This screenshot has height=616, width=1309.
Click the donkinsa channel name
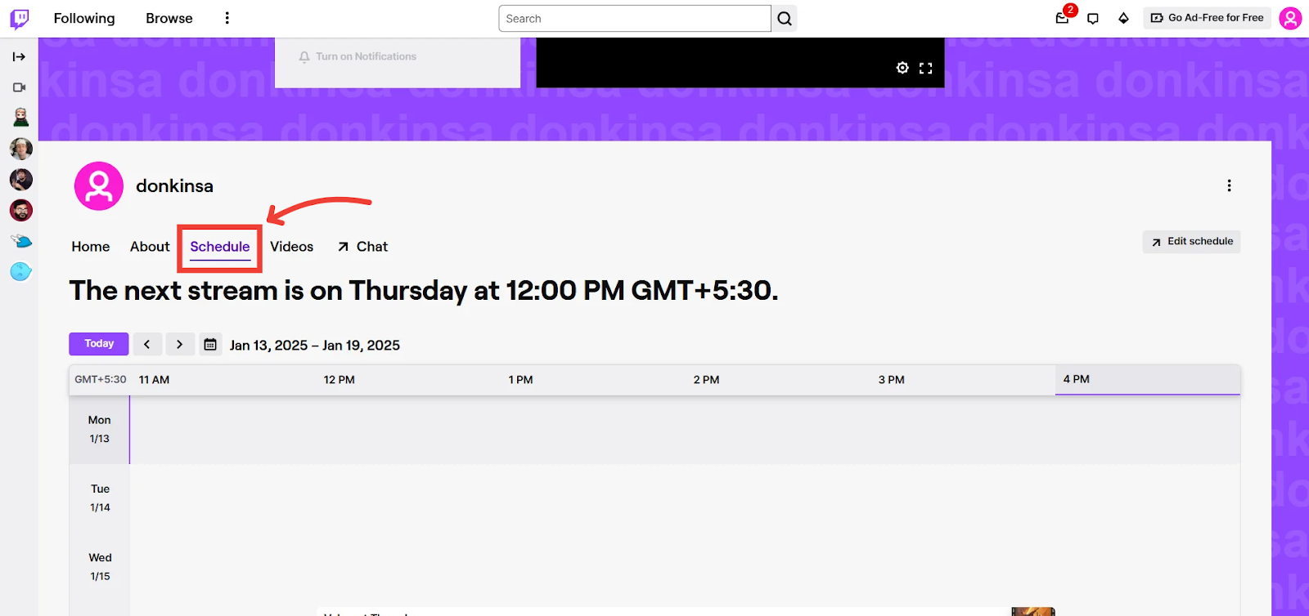[x=174, y=186]
